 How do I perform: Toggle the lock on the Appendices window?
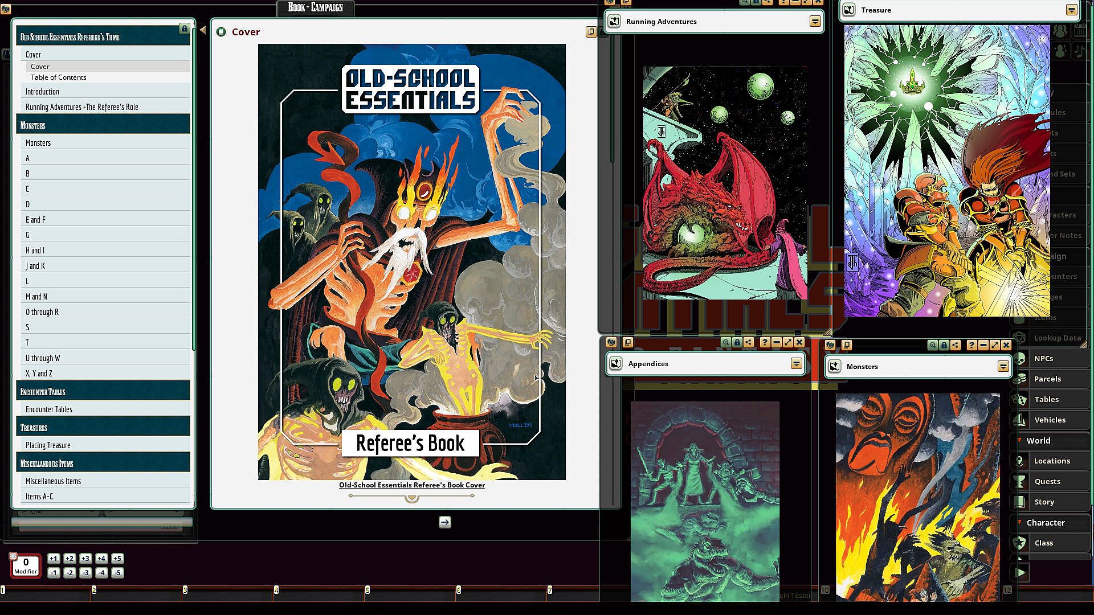(x=737, y=342)
